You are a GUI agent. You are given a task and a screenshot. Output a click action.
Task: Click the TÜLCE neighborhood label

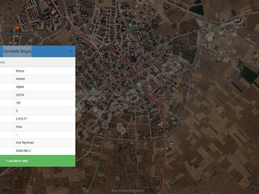point(80,8)
